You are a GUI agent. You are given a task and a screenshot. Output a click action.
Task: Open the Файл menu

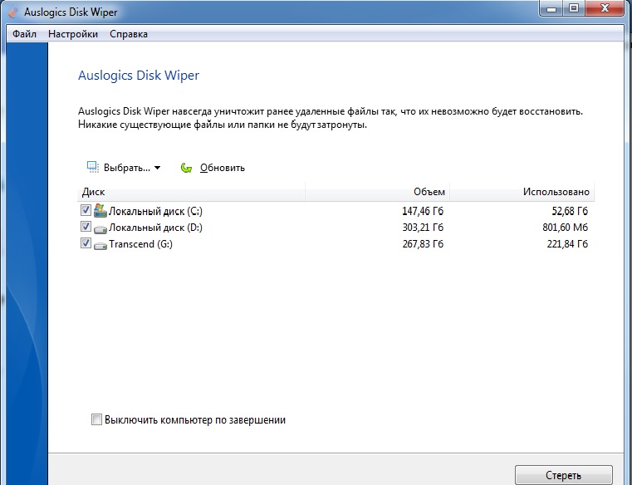[25, 34]
